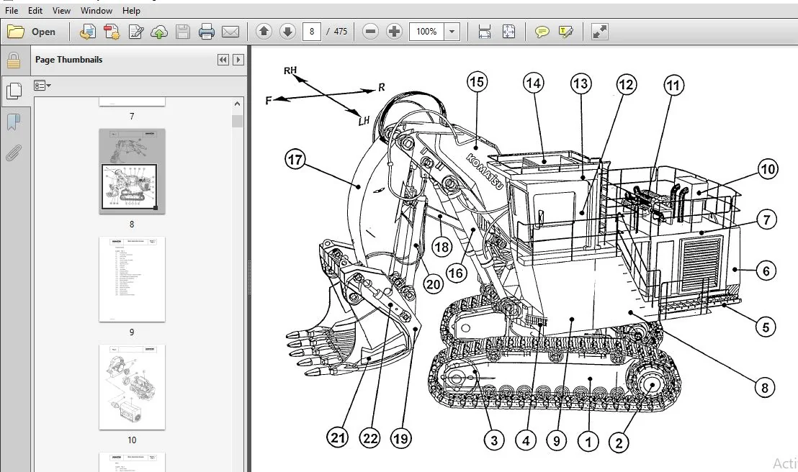Click the edit/sign document icon
The width and height of the screenshot is (798, 472).
pyautogui.click(x=136, y=32)
